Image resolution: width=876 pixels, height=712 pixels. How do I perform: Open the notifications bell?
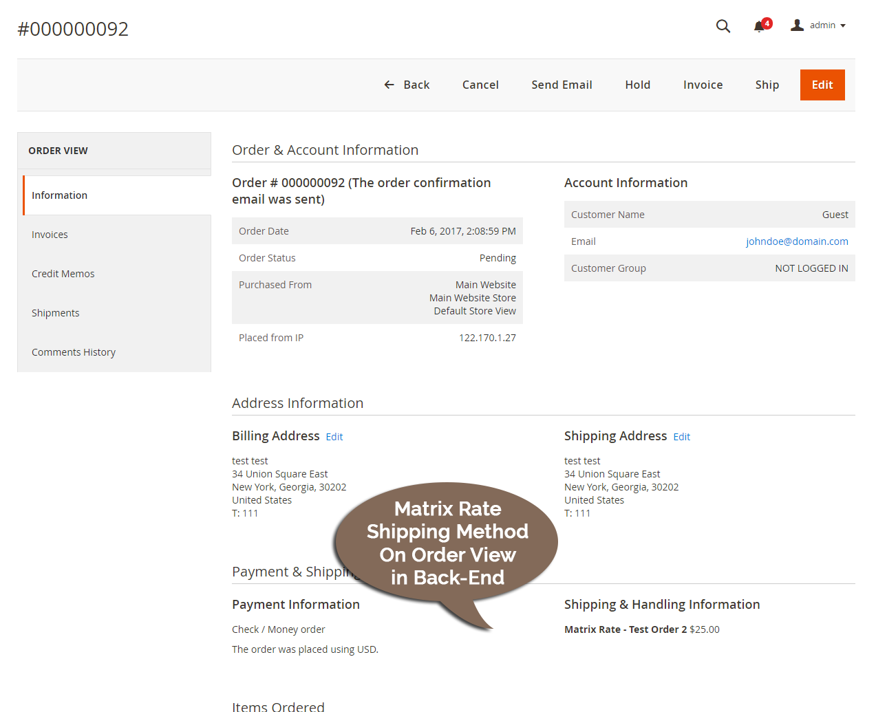click(x=759, y=26)
